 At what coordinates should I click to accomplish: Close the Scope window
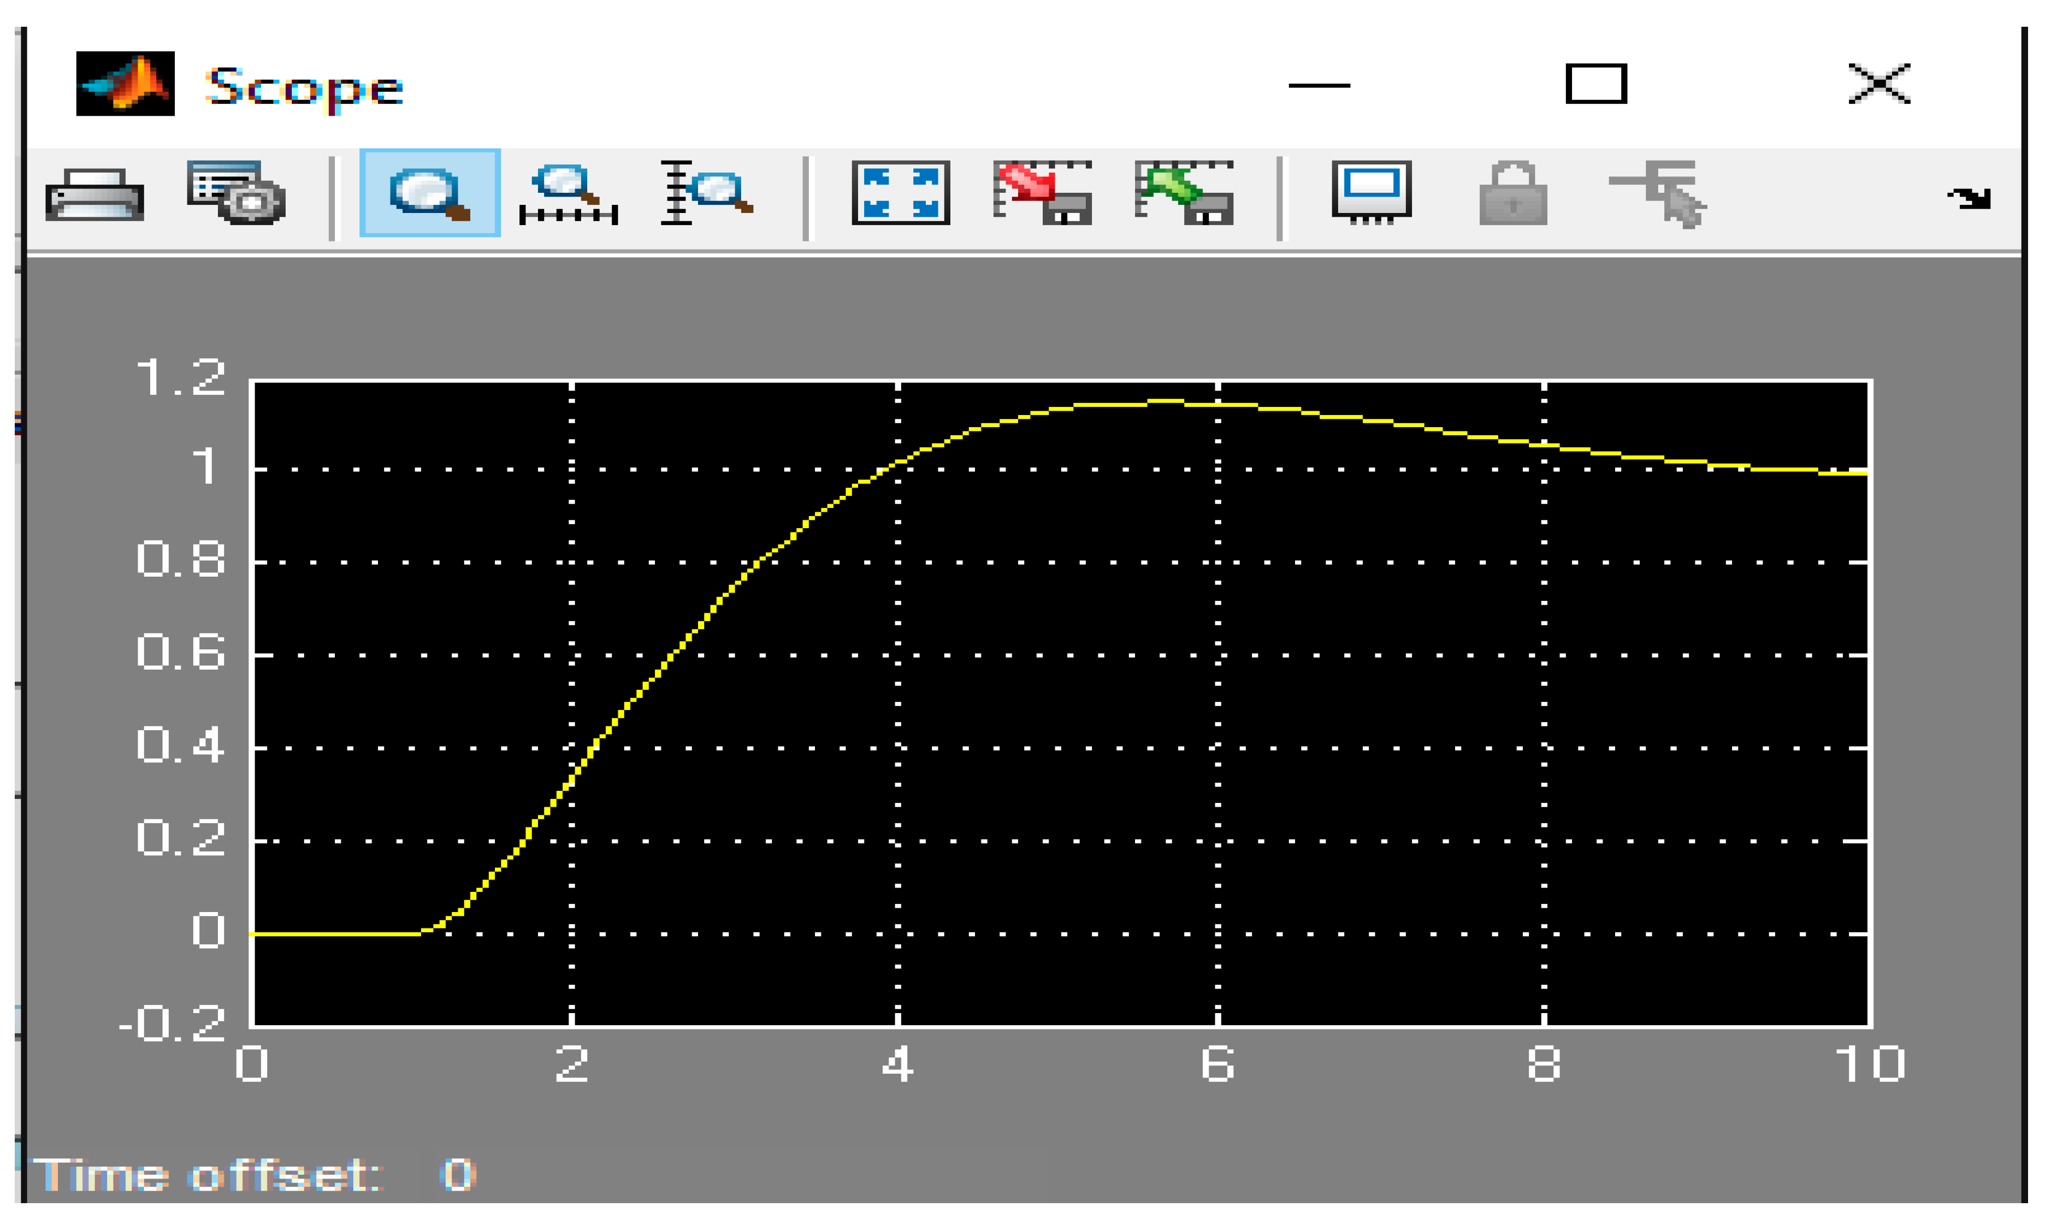tap(1879, 84)
